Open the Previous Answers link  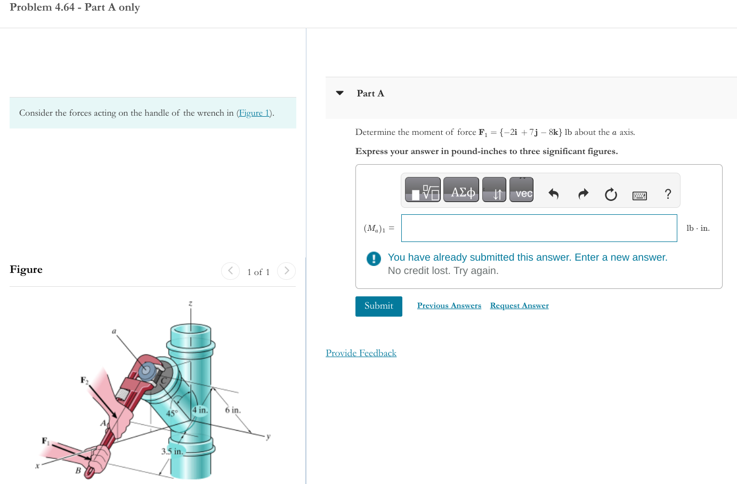click(x=449, y=305)
